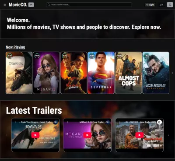
Task: Go to MovieCO. home logo
Action: tap(18, 5)
